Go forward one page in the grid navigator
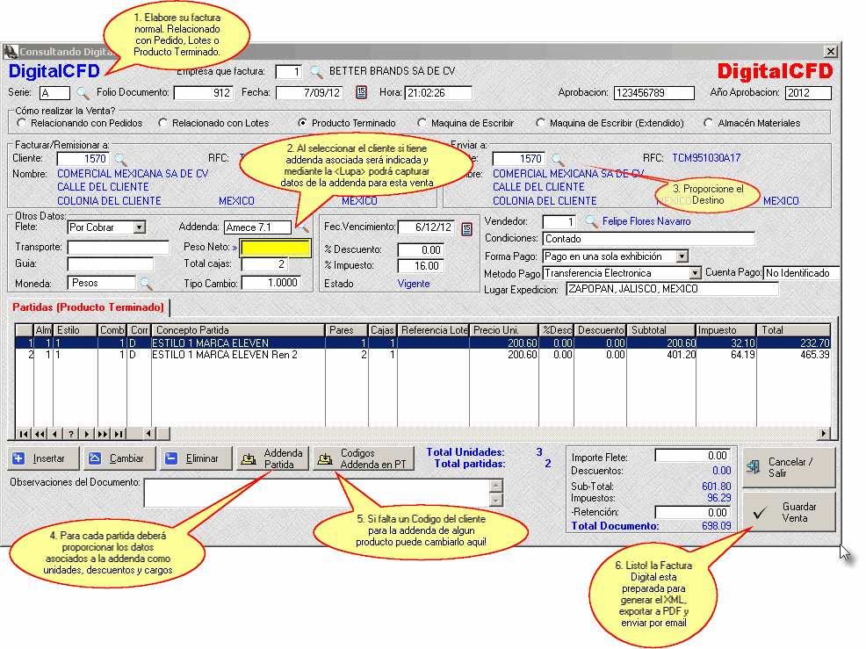Screen dimensions: 866x649 coord(103,434)
